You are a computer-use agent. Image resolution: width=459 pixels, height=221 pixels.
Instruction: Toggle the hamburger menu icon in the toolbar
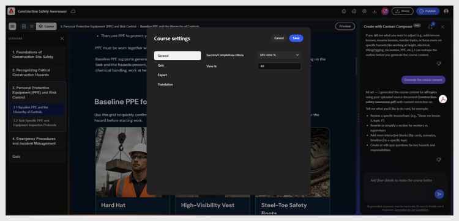[x=12, y=26]
